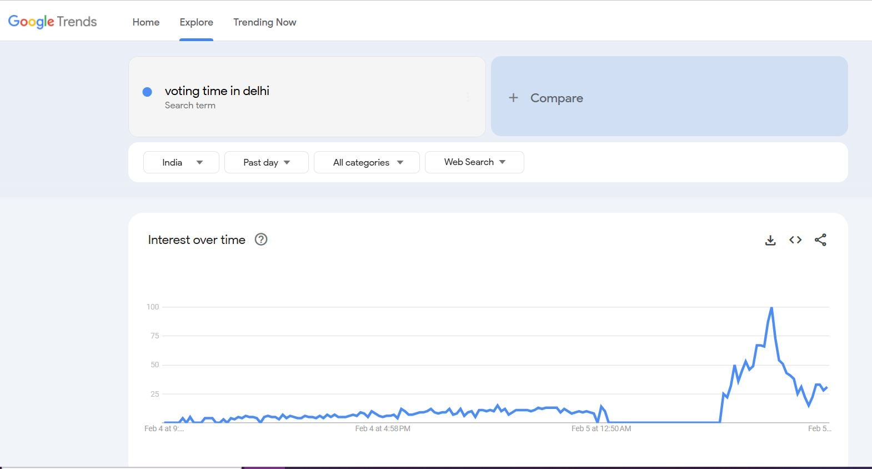Click the plus icon beside Compare
This screenshot has width=872, height=469.
click(x=513, y=98)
